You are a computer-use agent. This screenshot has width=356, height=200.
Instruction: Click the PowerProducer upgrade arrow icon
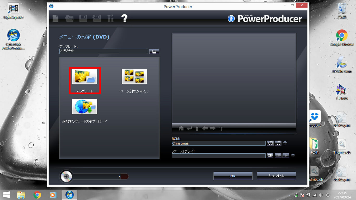tap(231, 19)
